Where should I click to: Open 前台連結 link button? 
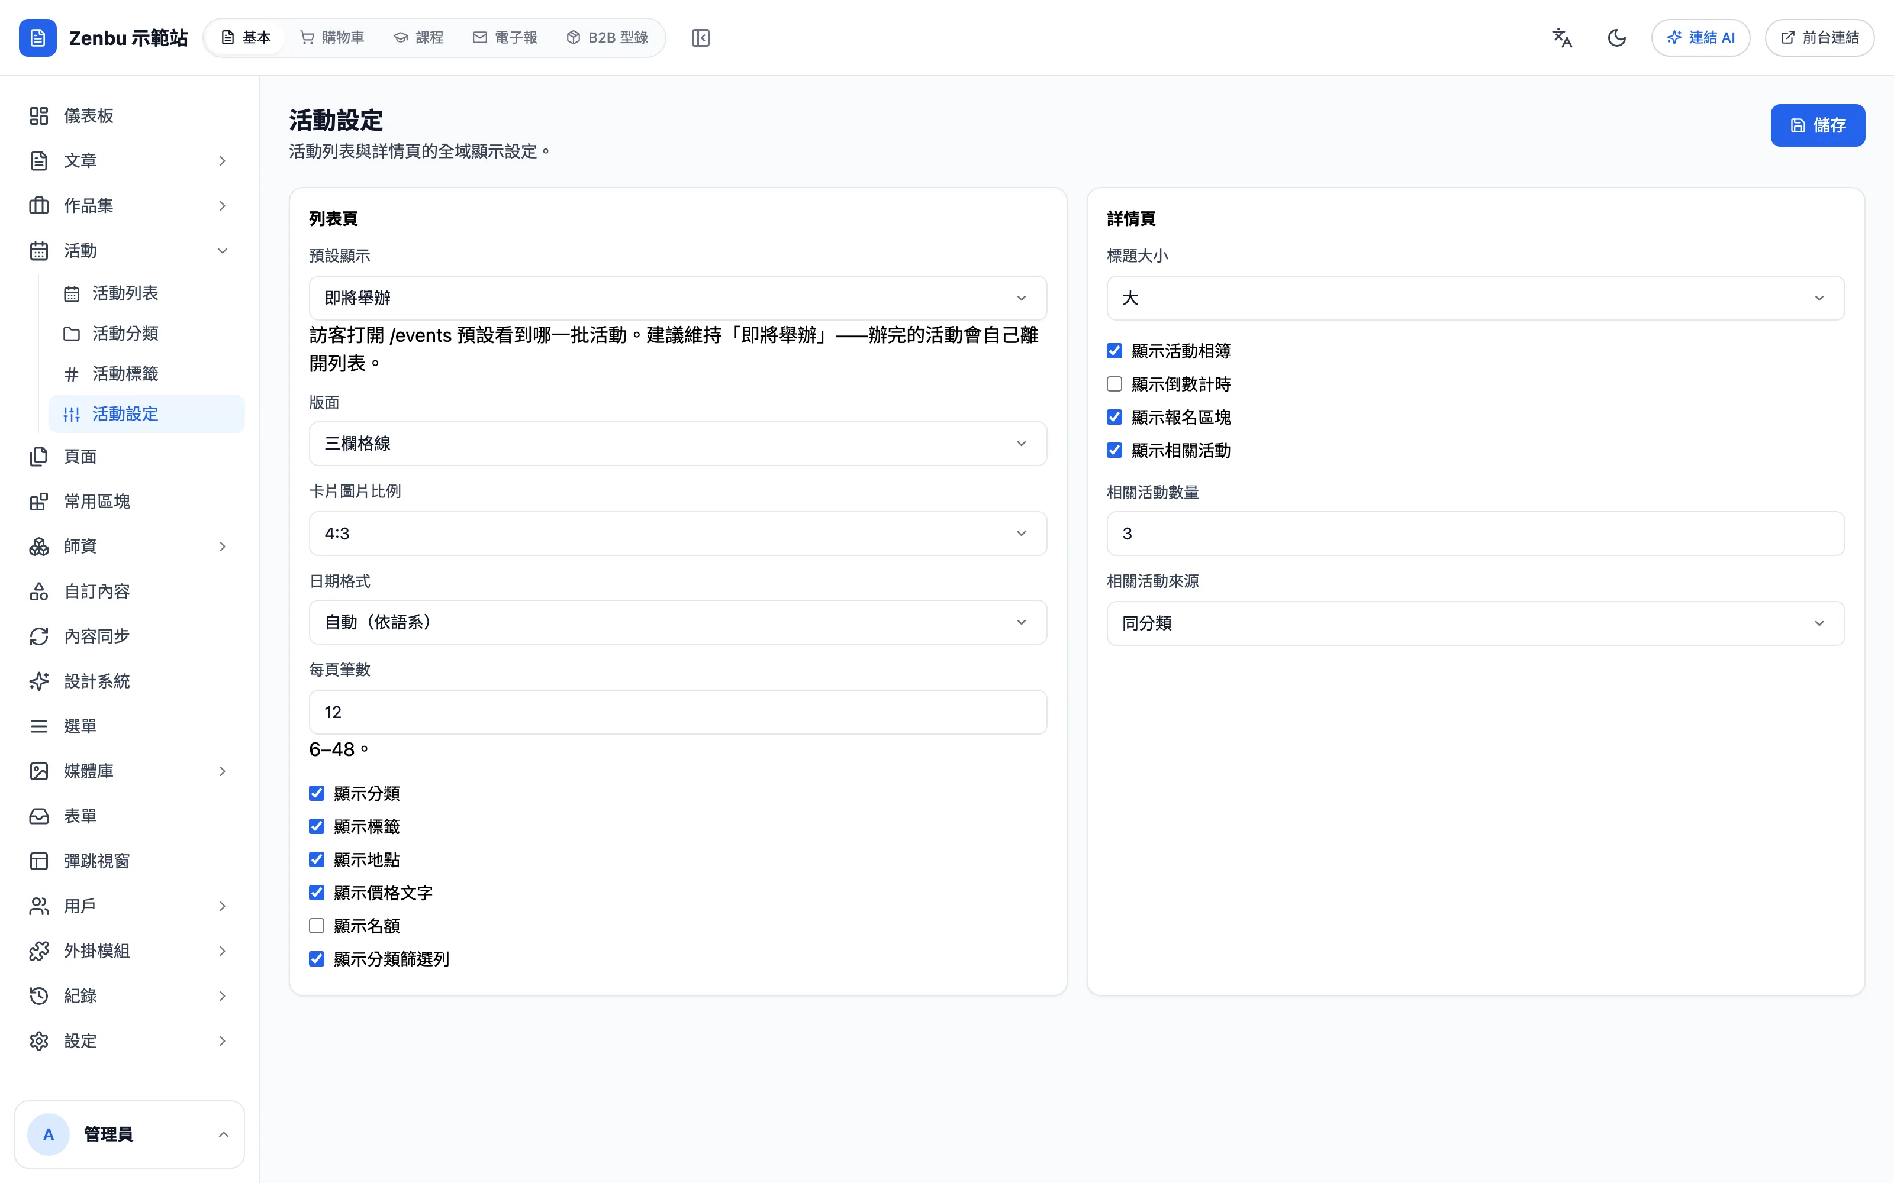pos(1819,37)
